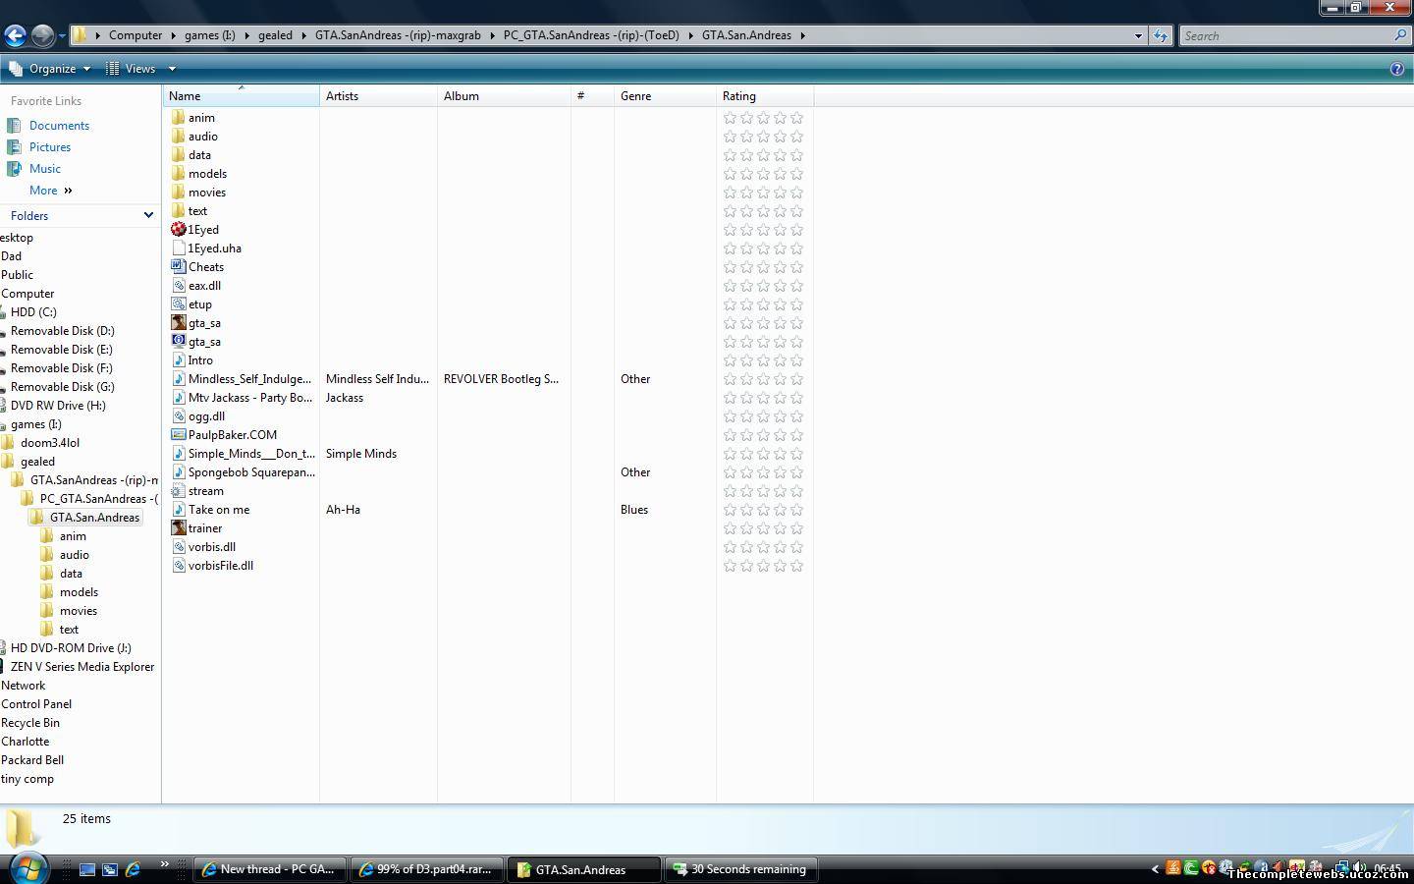The height and width of the screenshot is (884, 1414).
Task: Select the Cheats document icon
Action: (x=179, y=266)
